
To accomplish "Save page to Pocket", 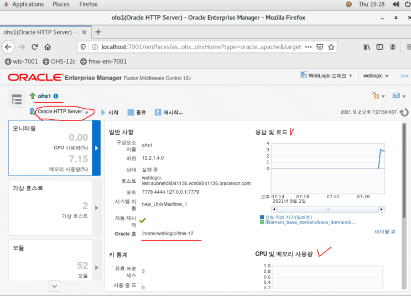I will [320, 47].
